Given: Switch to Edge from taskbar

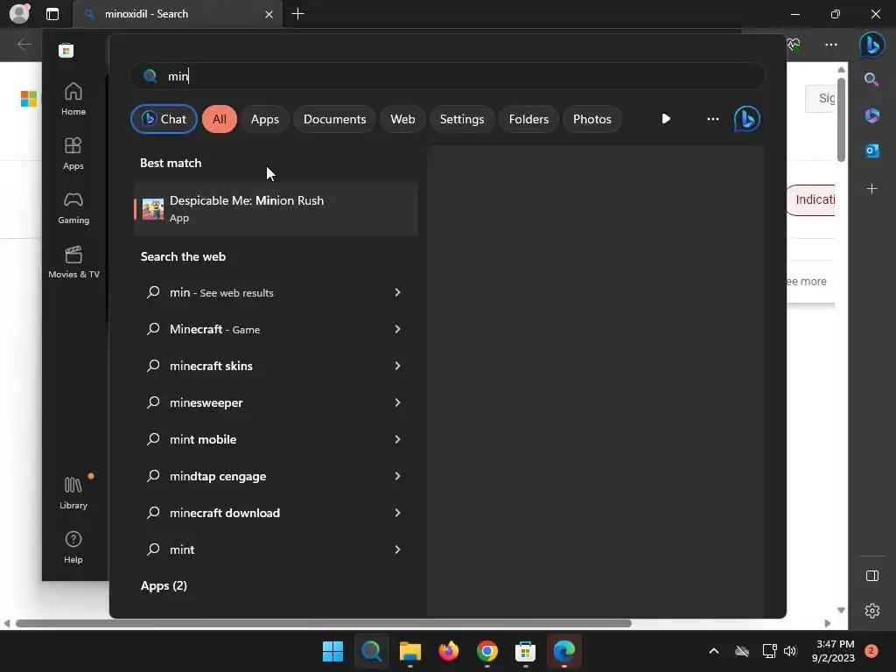Looking at the screenshot, I should click(x=564, y=651).
